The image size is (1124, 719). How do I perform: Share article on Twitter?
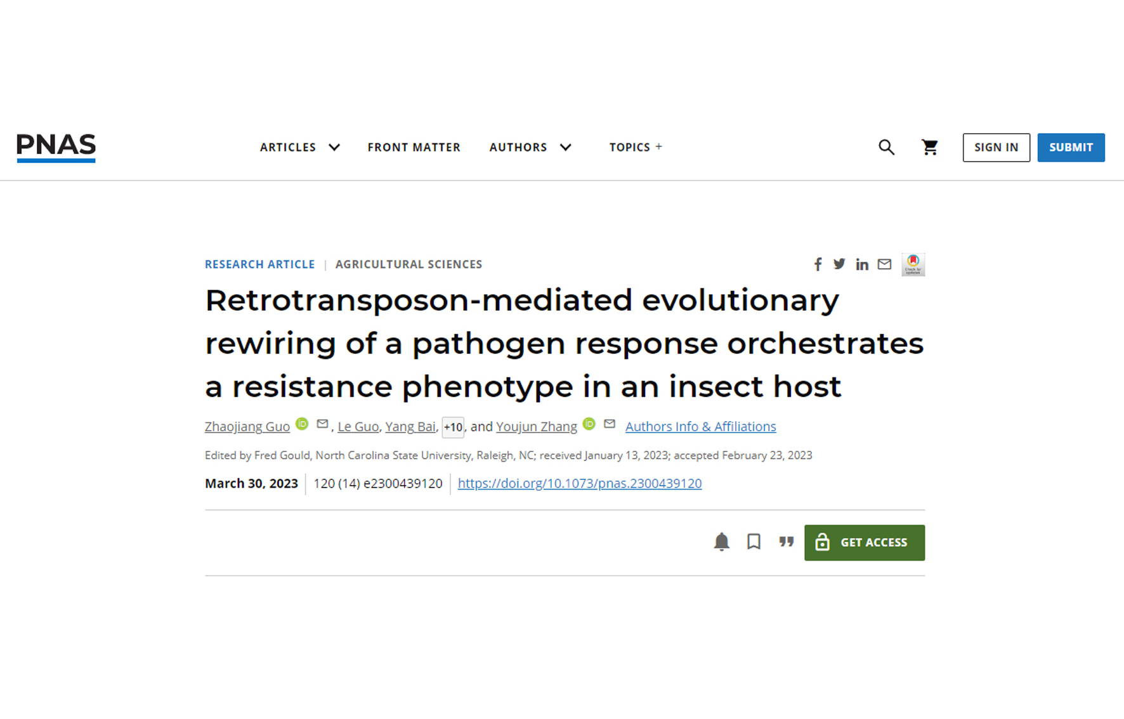click(x=839, y=264)
